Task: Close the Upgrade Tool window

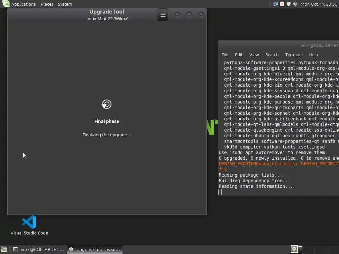Action: [201, 15]
